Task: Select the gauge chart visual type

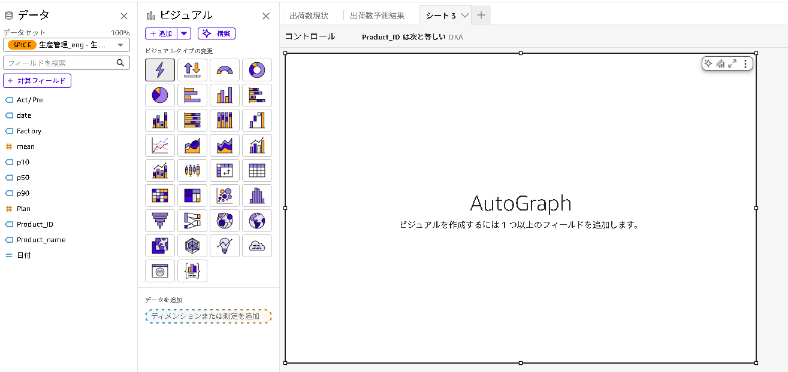Action: [x=225, y=70]
